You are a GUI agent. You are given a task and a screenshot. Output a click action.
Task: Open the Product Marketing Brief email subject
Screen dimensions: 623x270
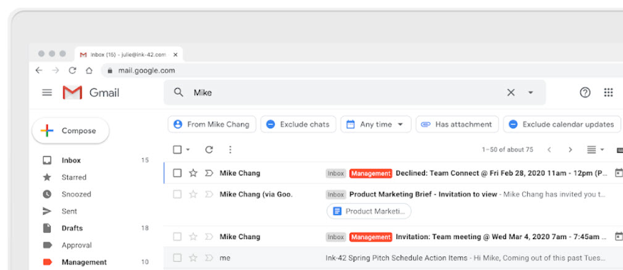point(423,195)
